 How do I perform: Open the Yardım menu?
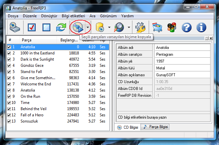pyautogui.click(x=127, y=16)
